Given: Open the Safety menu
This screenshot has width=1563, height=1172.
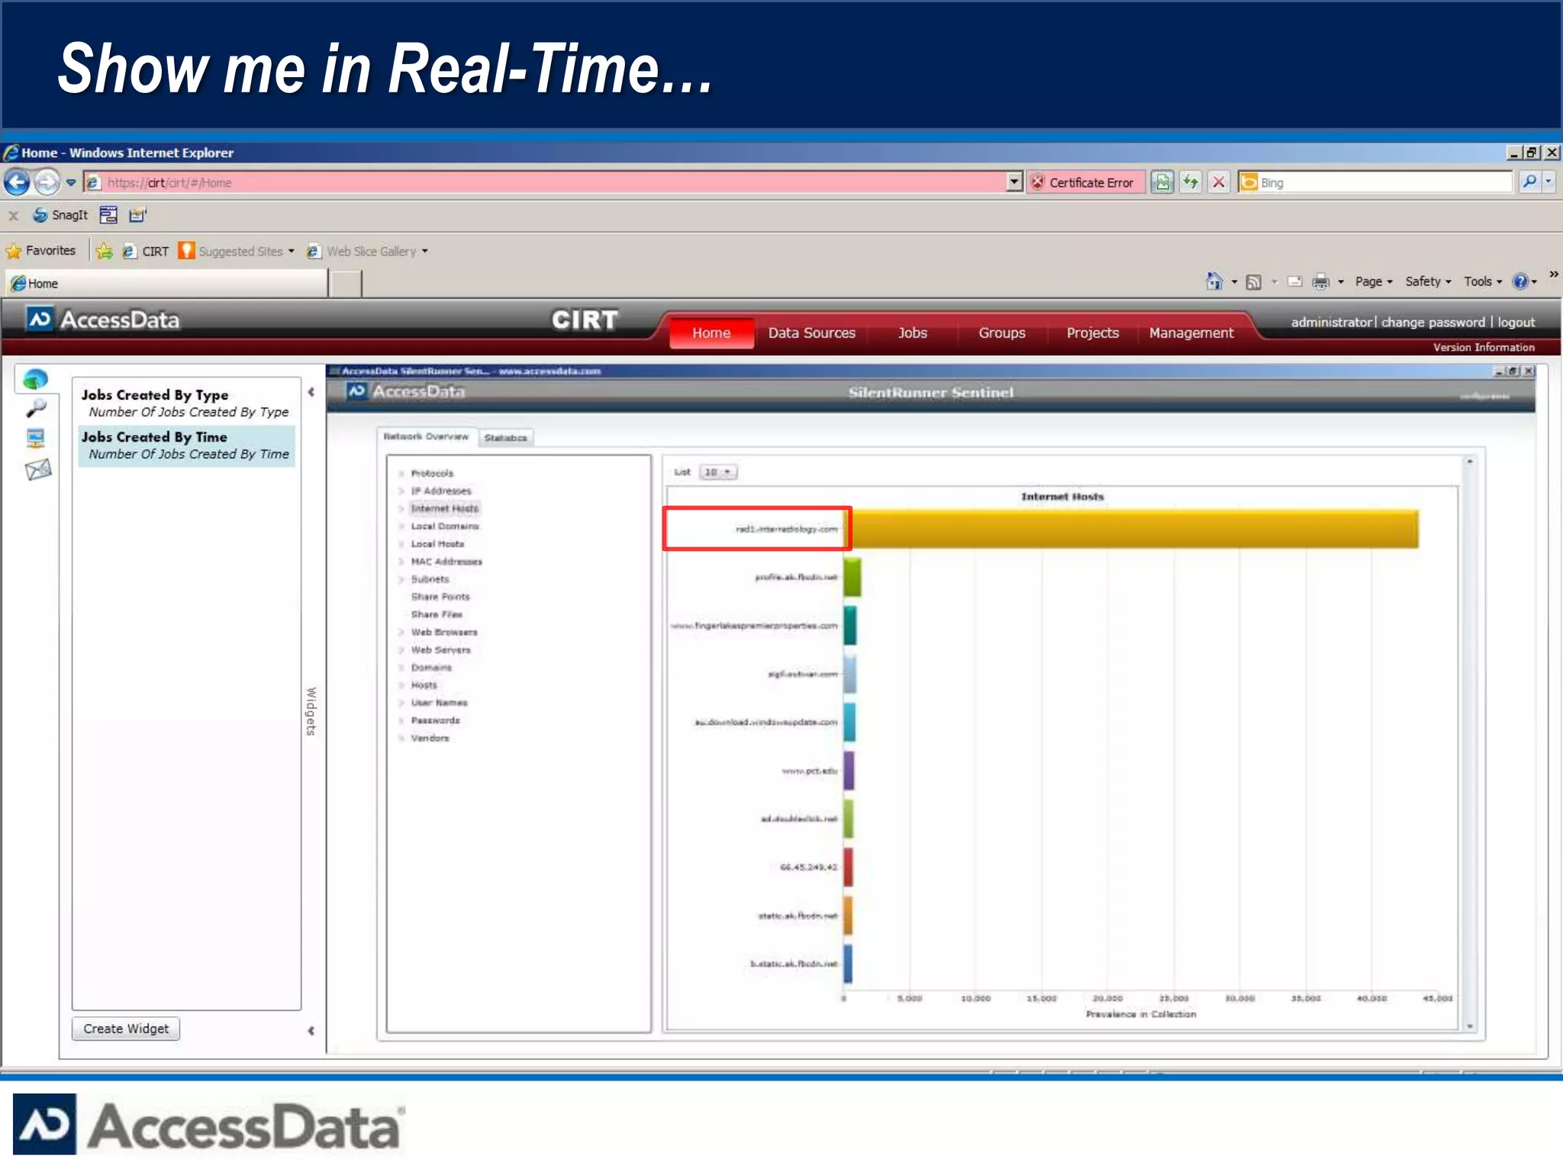Looking at the screenshot, I should pos(1429,282).
